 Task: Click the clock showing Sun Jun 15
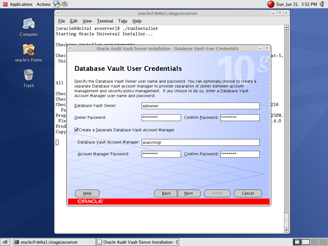click(296, 4)
